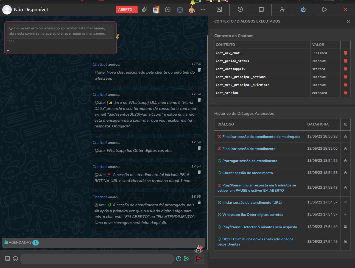Click the red flag icon
Image resolution: width=355 pixels, height=268 pixels.
pyautogui.click(x=199, y=259)
